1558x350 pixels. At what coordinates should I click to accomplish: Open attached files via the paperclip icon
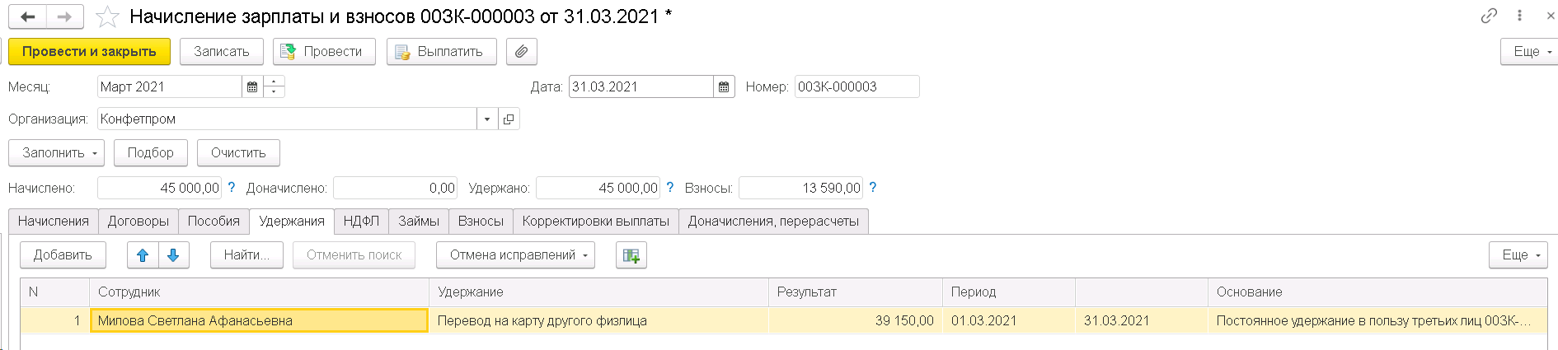(x=521, y=51)
